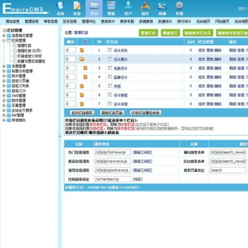Image resolution: width=248 pixels, height=248 pixels.
Task: Tick the checkbox for 包装设计 (ID 3)
Action: [x=110, y=68]
